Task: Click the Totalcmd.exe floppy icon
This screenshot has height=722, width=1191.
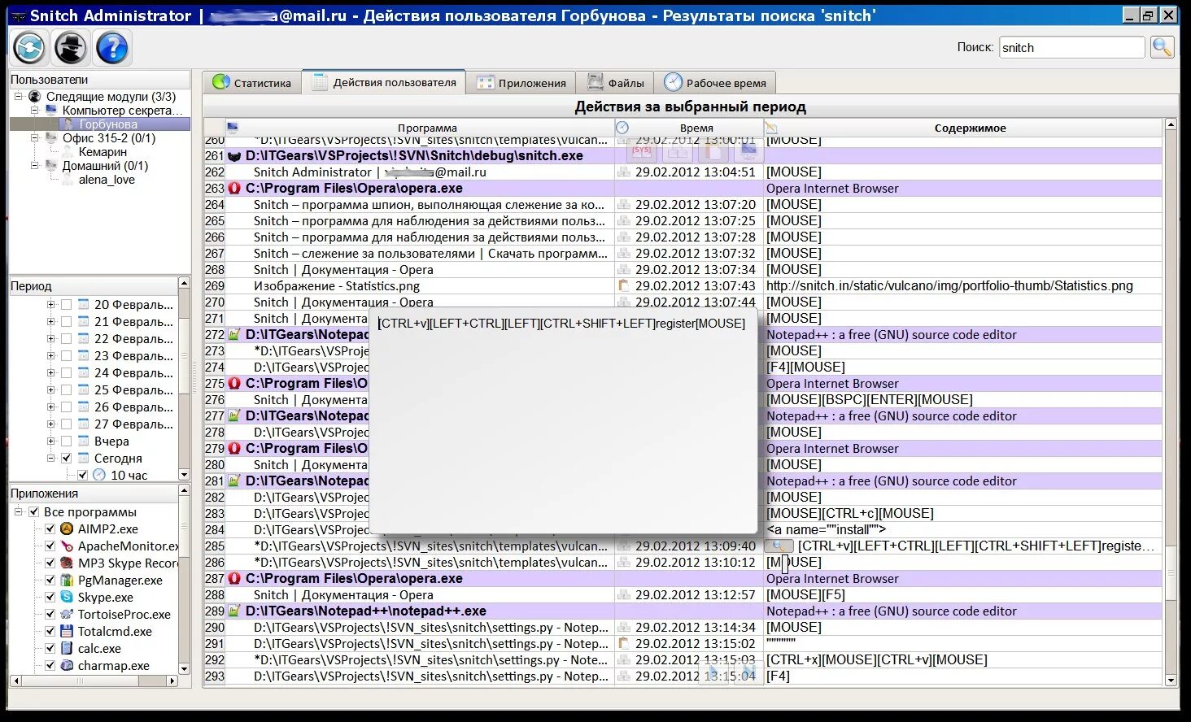Action: point(67,631)
